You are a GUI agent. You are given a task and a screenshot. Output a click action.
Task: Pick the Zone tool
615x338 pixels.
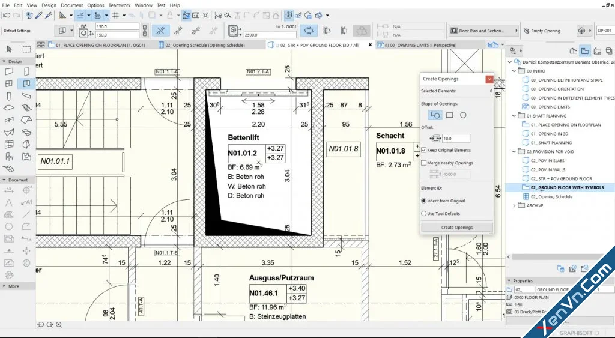pos(26,157)
